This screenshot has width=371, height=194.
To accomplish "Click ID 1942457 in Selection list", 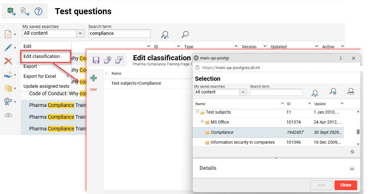I will [x=295, y=133].
